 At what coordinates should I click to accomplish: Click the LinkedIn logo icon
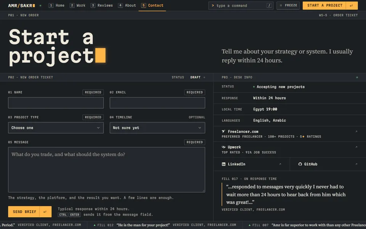click(224, 164)
